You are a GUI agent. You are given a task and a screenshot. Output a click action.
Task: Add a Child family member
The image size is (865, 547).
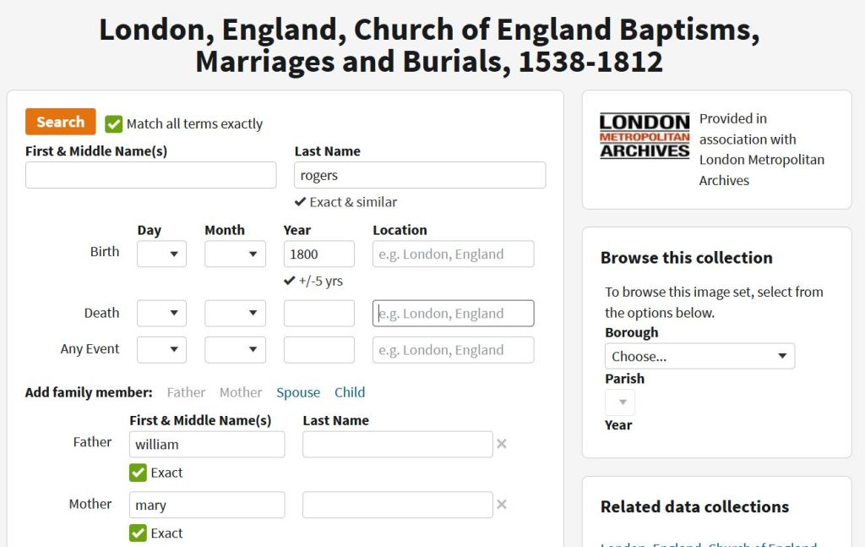pyautogui.click(x=350, y=392)
